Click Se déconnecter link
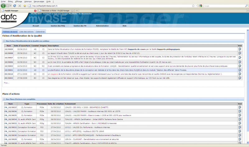The width and height of the screenshot is (249, 147). pos(85,14)
